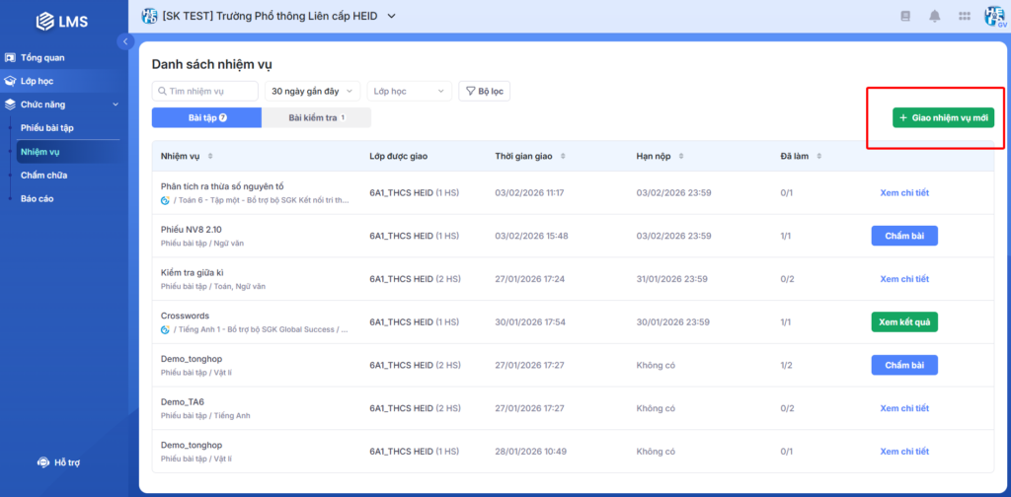
Task: Collapse the left sidebar with the arrow button
Action: pos(125,41)
